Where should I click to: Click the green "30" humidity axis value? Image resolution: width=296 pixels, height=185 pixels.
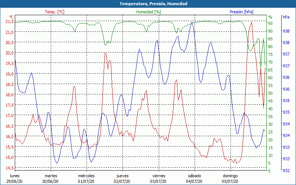point(270,124)
